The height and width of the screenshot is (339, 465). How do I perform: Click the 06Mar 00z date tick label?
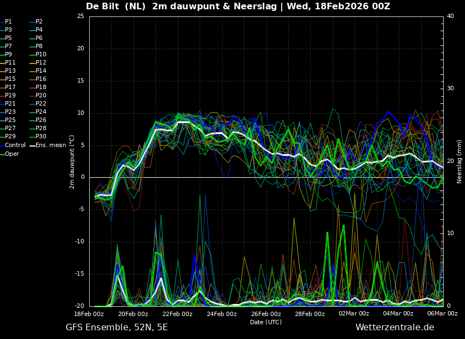click(442, 314)
